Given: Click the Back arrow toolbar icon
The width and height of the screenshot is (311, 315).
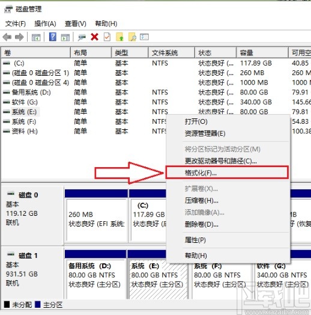Looking at the screenshot, I should 7,37.
